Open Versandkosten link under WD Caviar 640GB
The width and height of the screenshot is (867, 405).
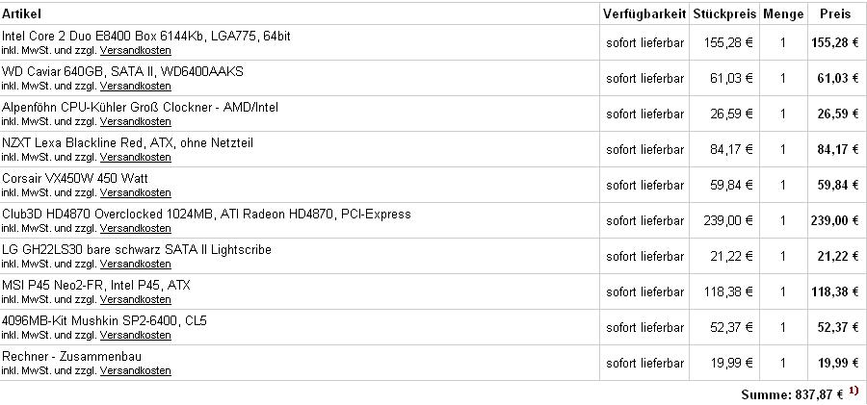[136, 86]
